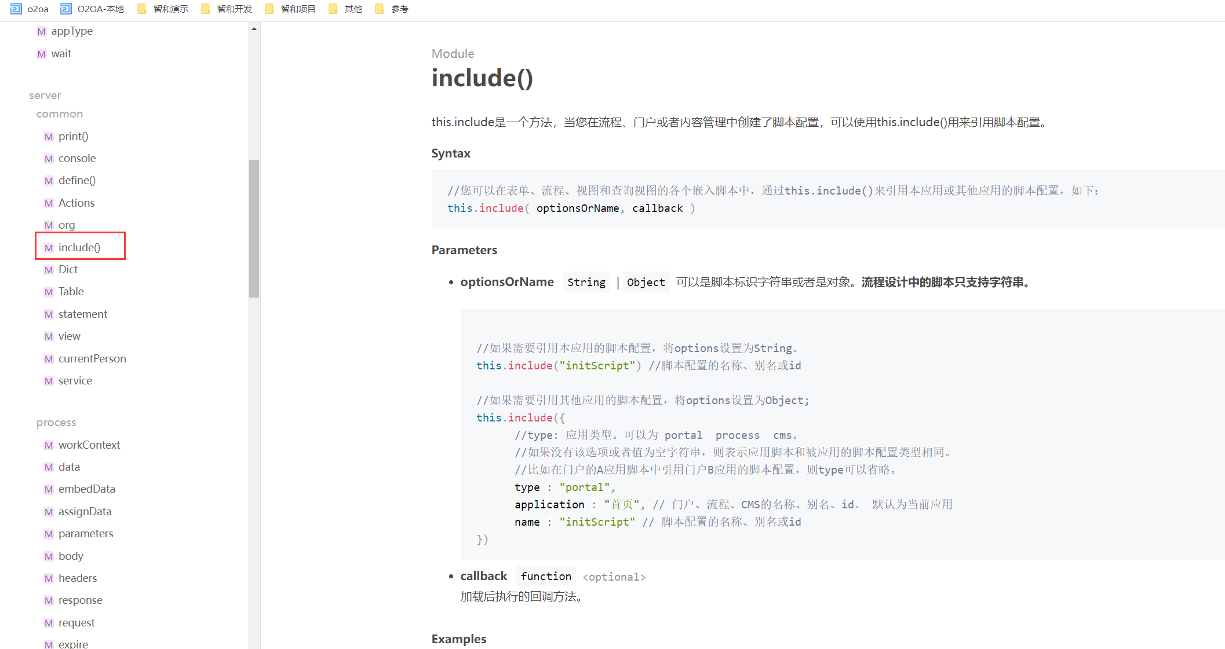The height and width of the screenshot is (649, 1225).
Task: Click the o2oa bookmark icon
Action: pyautogui.click(x=16, y=9)
